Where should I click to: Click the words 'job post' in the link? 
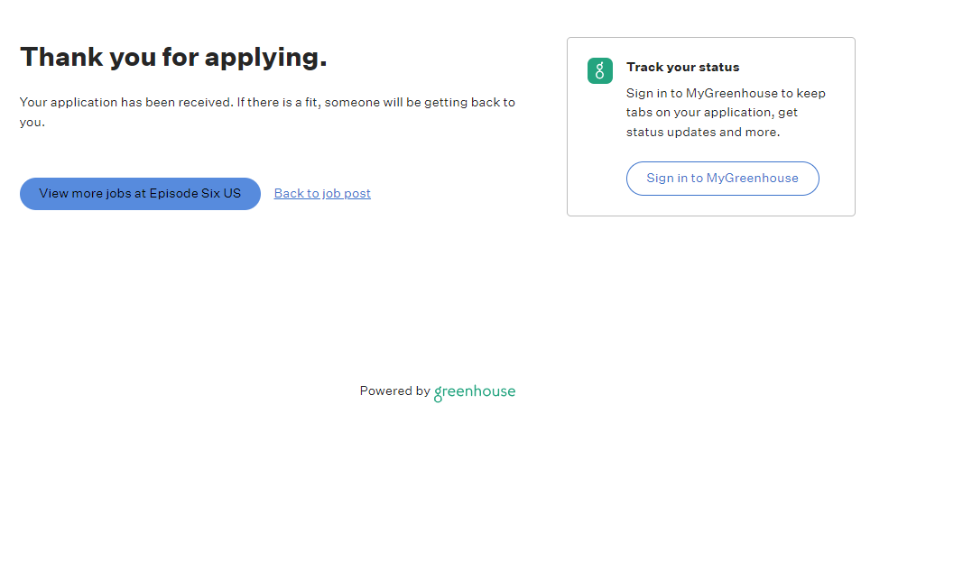(346, 194)
